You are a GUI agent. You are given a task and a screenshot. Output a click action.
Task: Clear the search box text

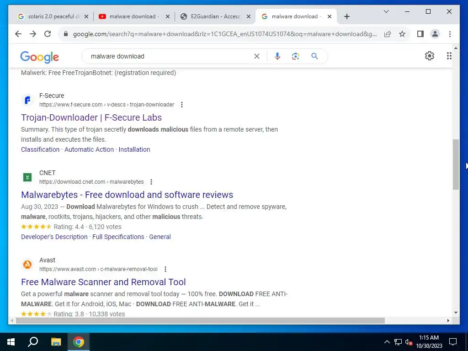point(257,56)
